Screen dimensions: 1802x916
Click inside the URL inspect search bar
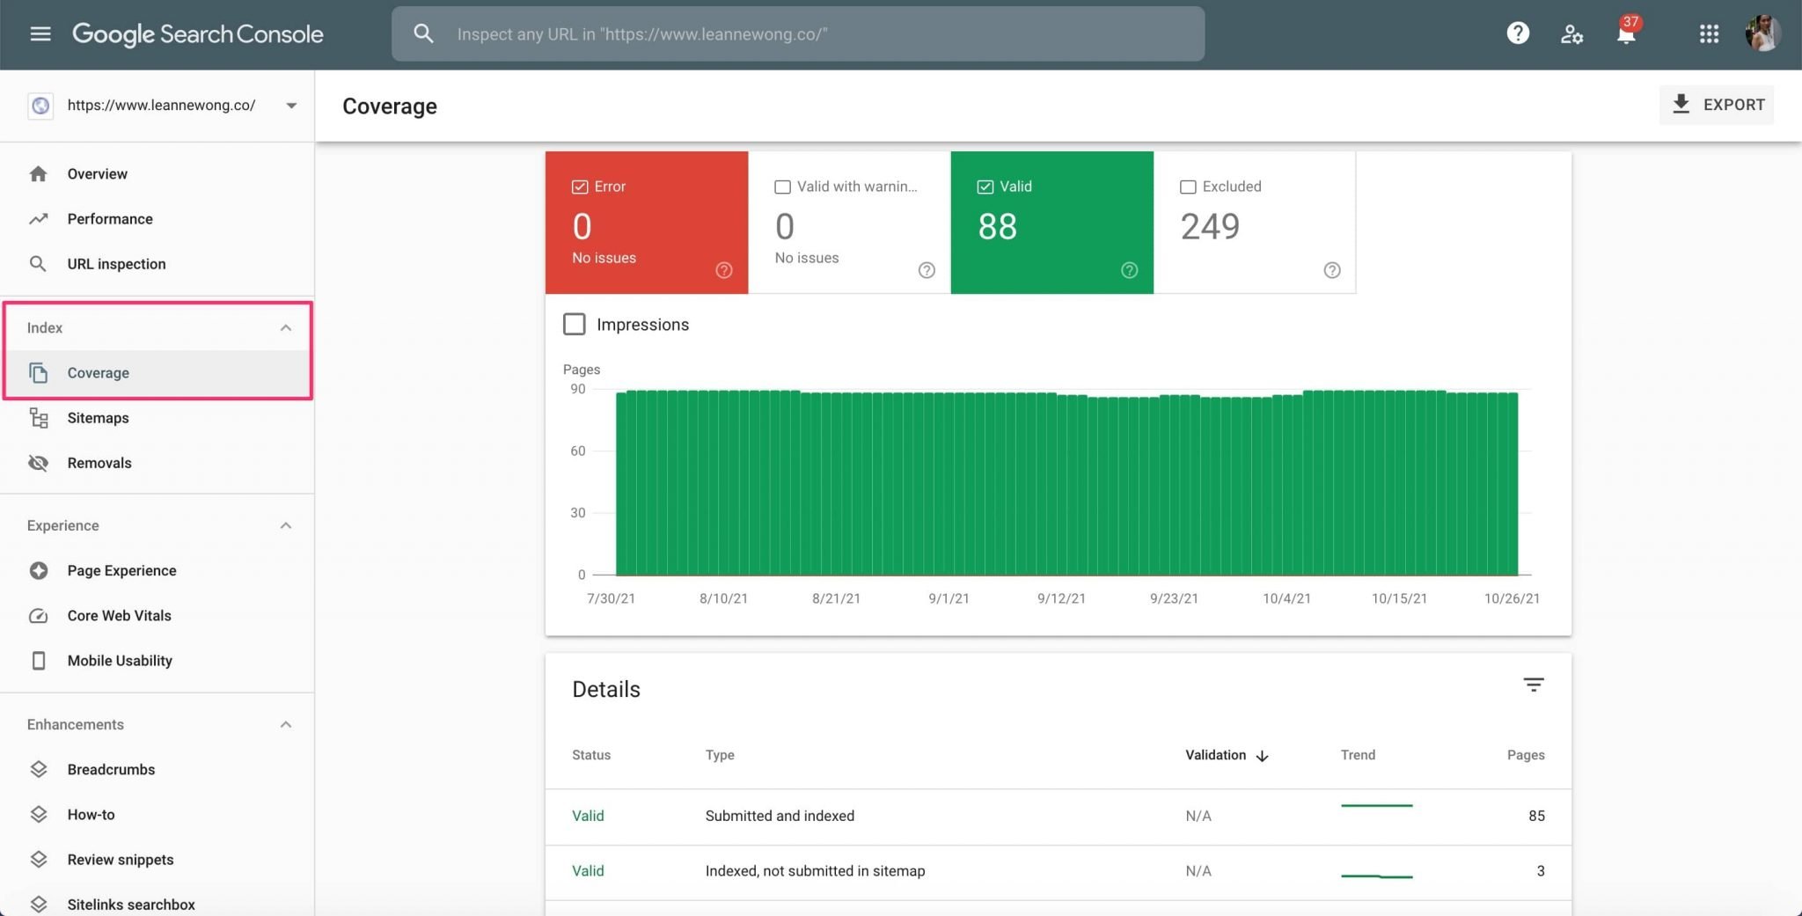pyautogui.click(x=796, y=33)
